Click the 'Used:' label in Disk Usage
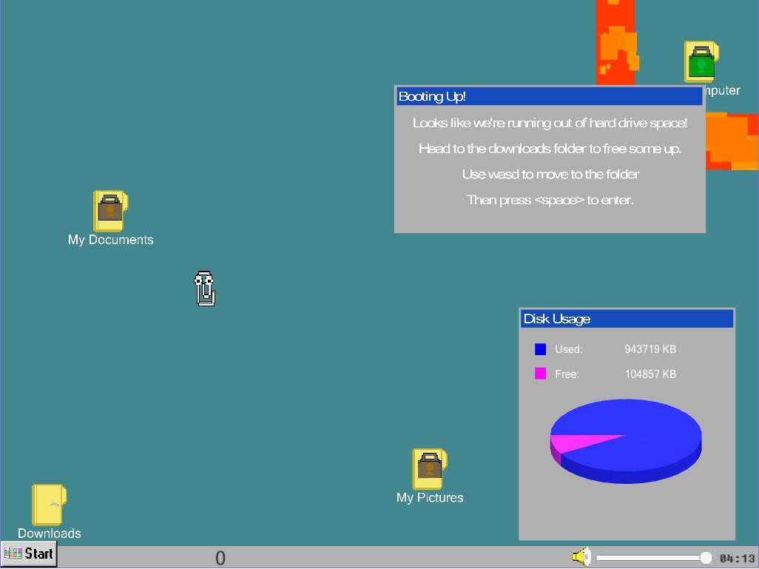 click(x=568, y=349)
